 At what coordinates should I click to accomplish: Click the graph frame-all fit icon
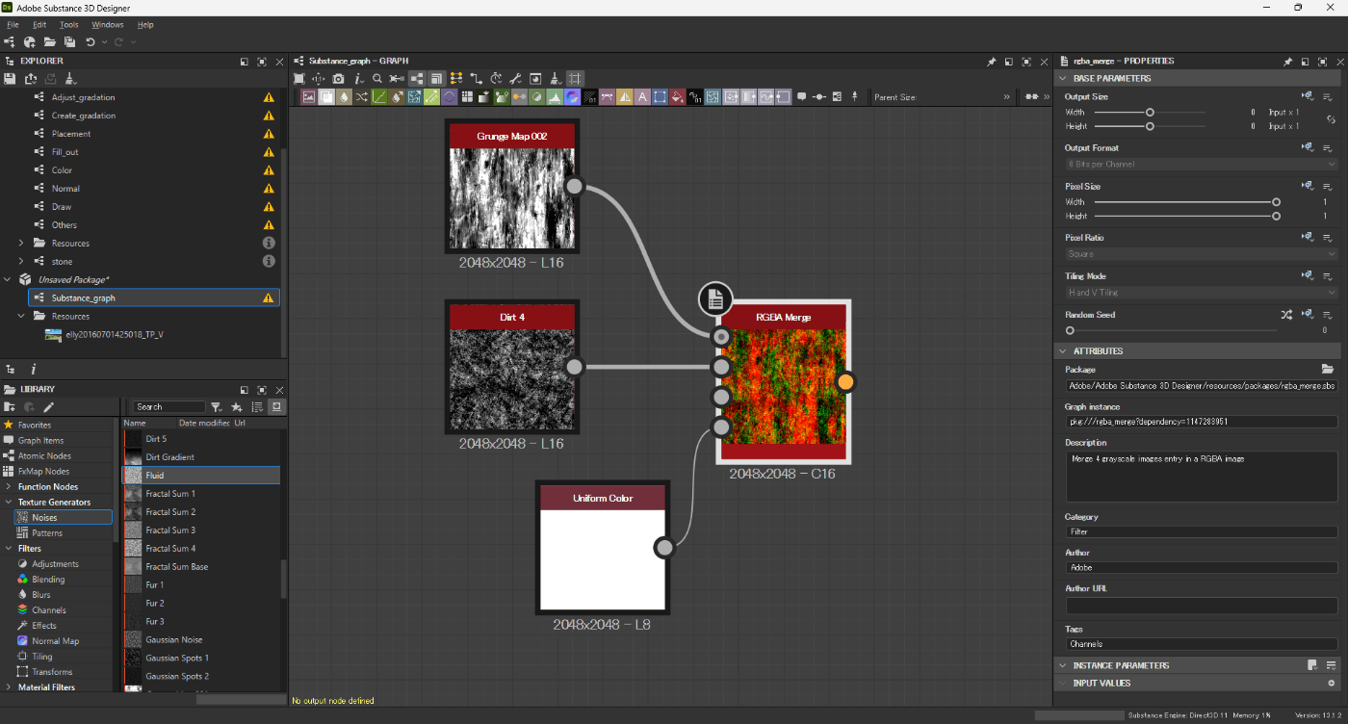pyautogui.click(x=299, y=78)
